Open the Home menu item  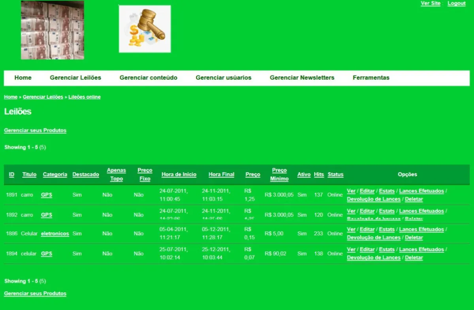(23, 78)
